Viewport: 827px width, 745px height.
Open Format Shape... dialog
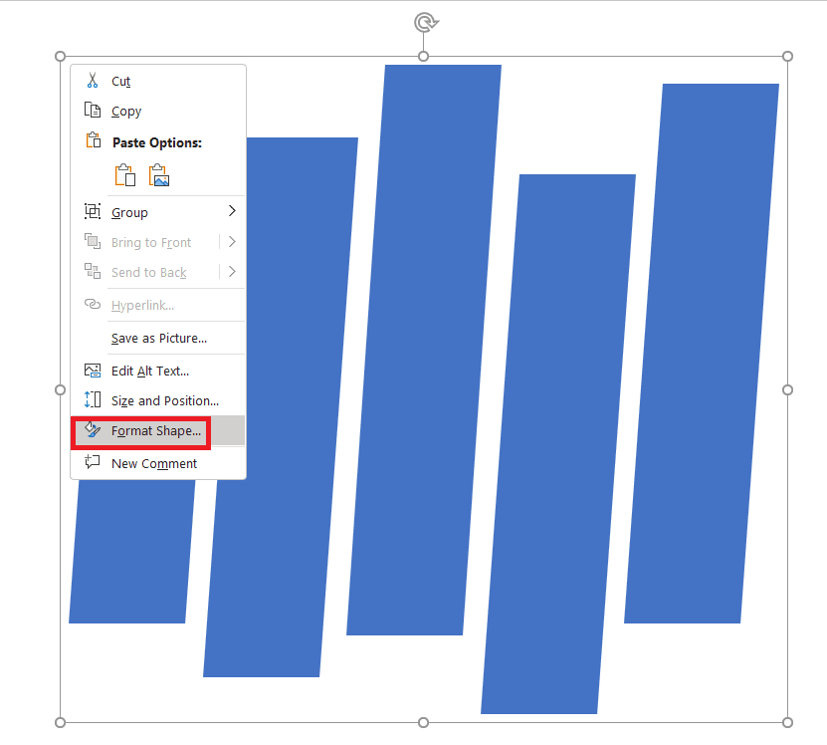tap(158, 431)
